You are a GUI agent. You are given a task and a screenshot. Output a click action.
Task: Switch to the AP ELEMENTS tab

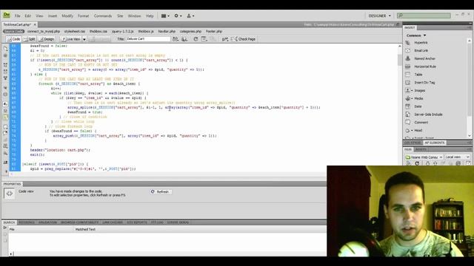[x=435, y=143]
